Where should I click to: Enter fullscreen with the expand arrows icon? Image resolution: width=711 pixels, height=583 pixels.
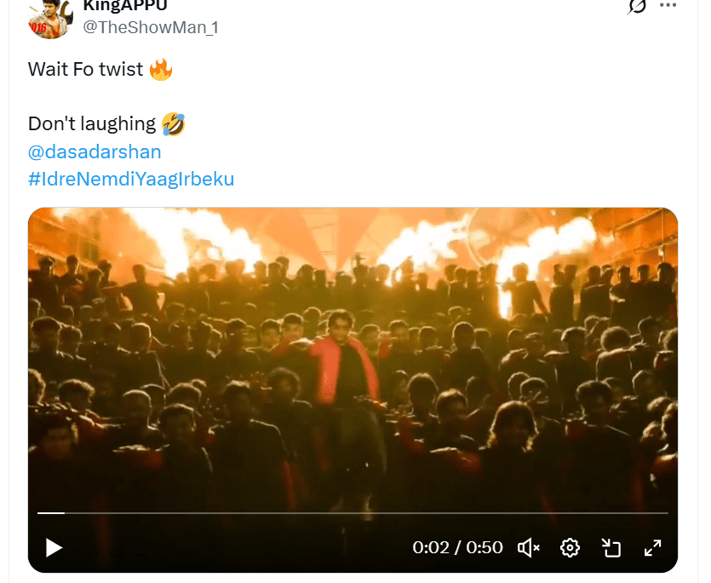coord(653,548)
